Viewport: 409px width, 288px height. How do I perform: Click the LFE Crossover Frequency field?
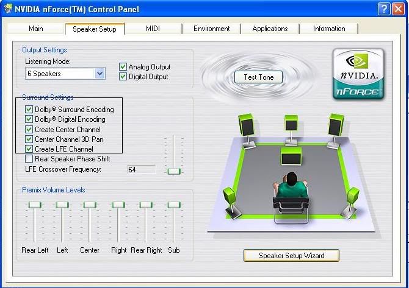tap(141, 169)
